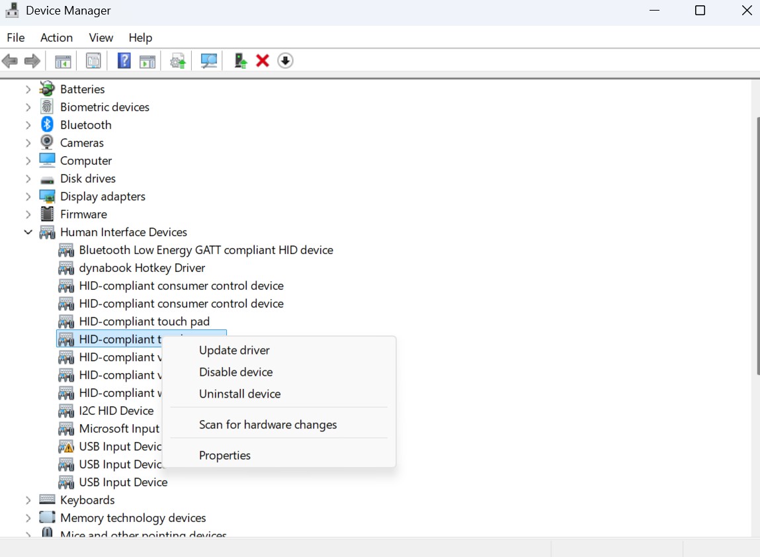Select the Disk drives label
The width and height of the screenshot is (760, 557).
(88, 179)
